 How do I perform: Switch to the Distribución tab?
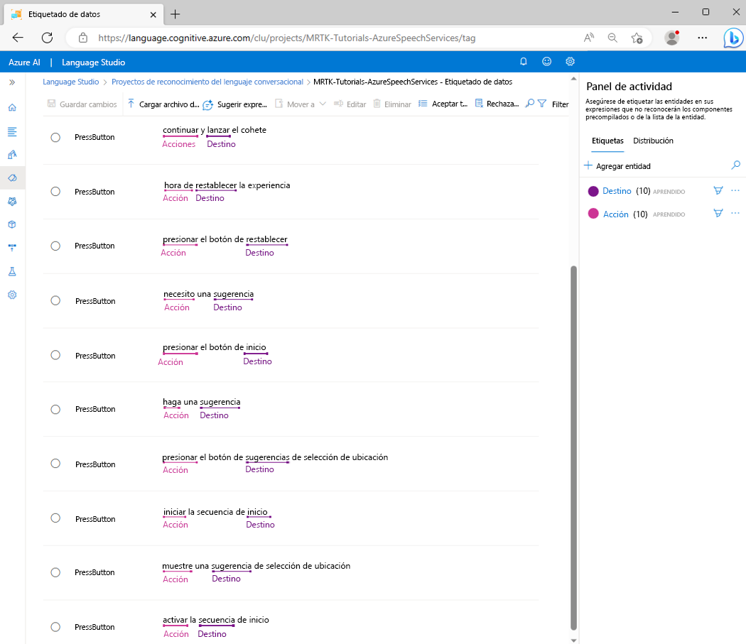click(653, 141)
